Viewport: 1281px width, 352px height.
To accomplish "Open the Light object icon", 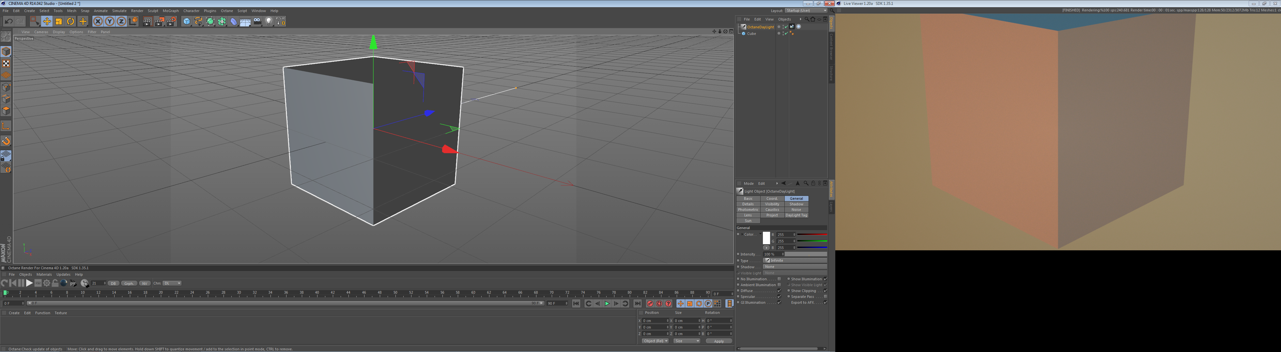I will [x=269, y=22].
